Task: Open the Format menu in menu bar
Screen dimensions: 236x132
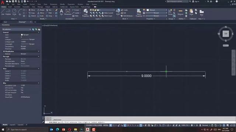Action: (x=32, y=4)
